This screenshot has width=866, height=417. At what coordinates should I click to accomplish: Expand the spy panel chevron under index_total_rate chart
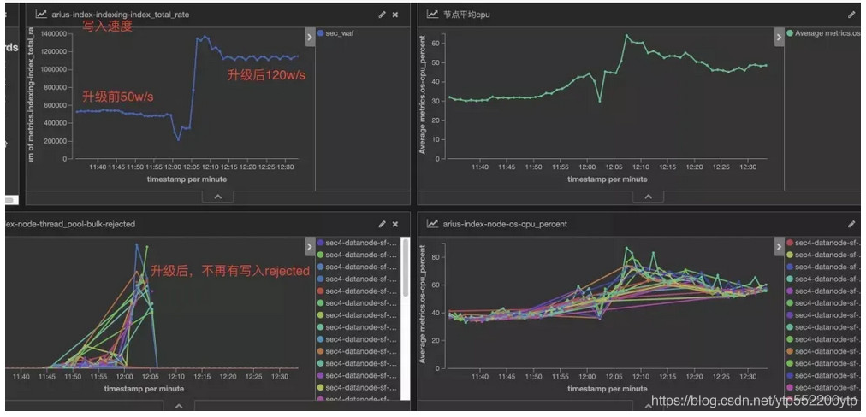[x=217, y=197]
